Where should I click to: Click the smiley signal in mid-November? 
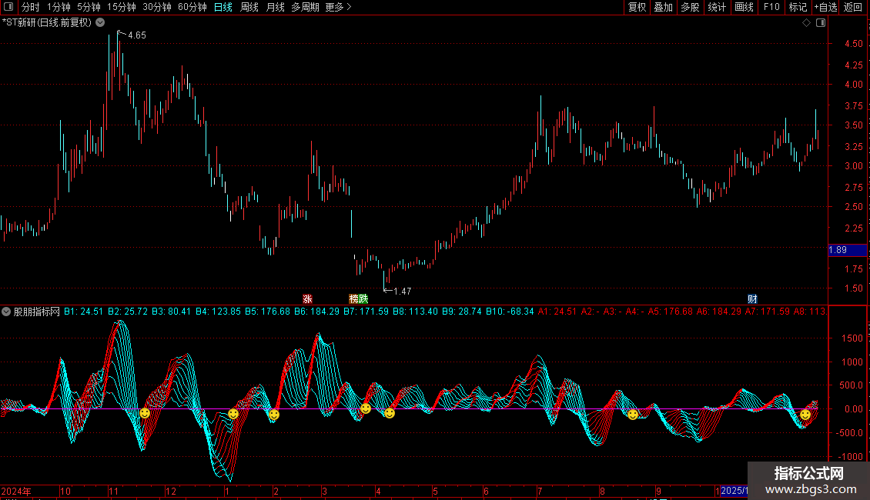tap(144, 413)
